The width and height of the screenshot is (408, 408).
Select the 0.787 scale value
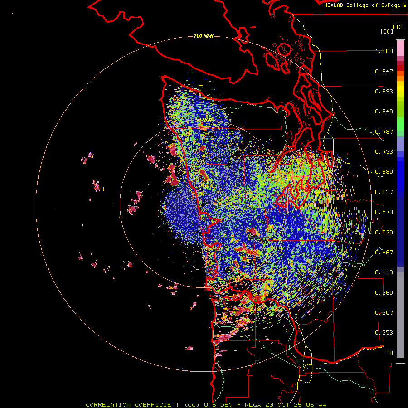tap(384, 131)
